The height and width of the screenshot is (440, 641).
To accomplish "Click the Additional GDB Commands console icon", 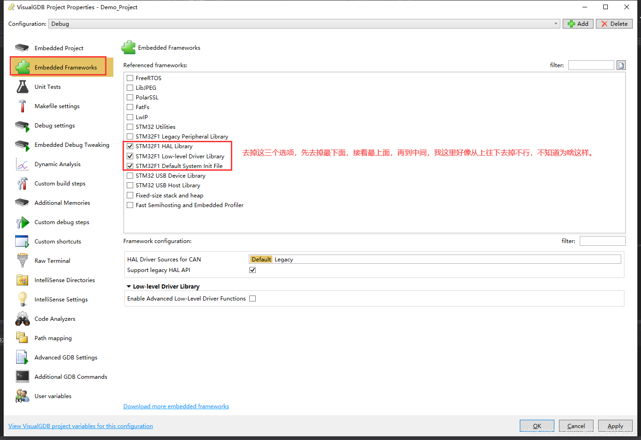I will 22,376.
